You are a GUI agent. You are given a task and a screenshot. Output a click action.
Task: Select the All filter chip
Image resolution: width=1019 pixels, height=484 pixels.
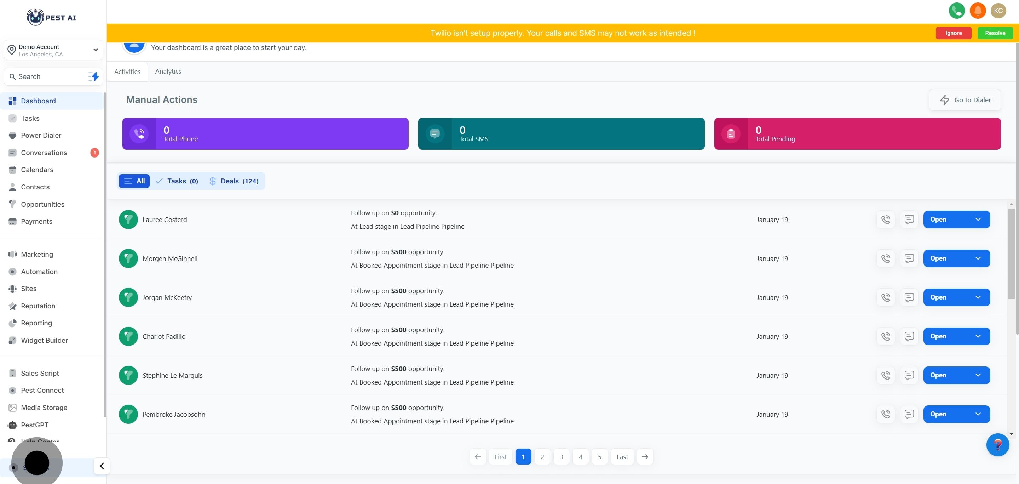pos(134,181)
